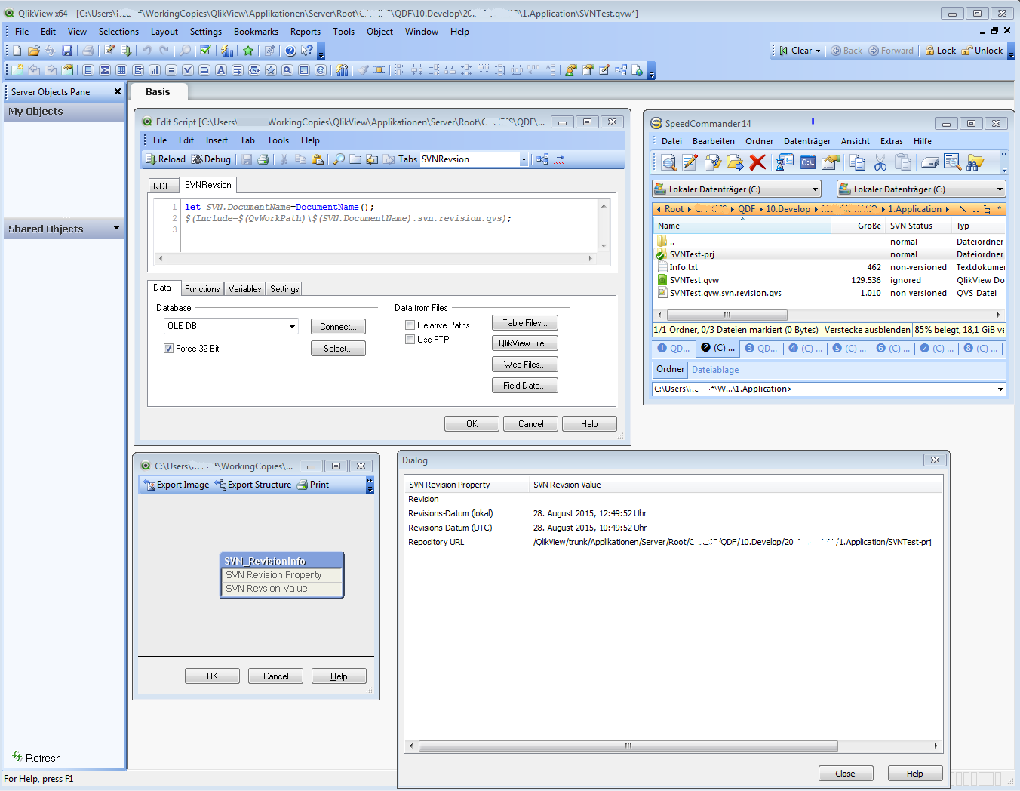
Task: Switch to the Dateiablage tab in SpeedCommander
Action: (715, 370)
